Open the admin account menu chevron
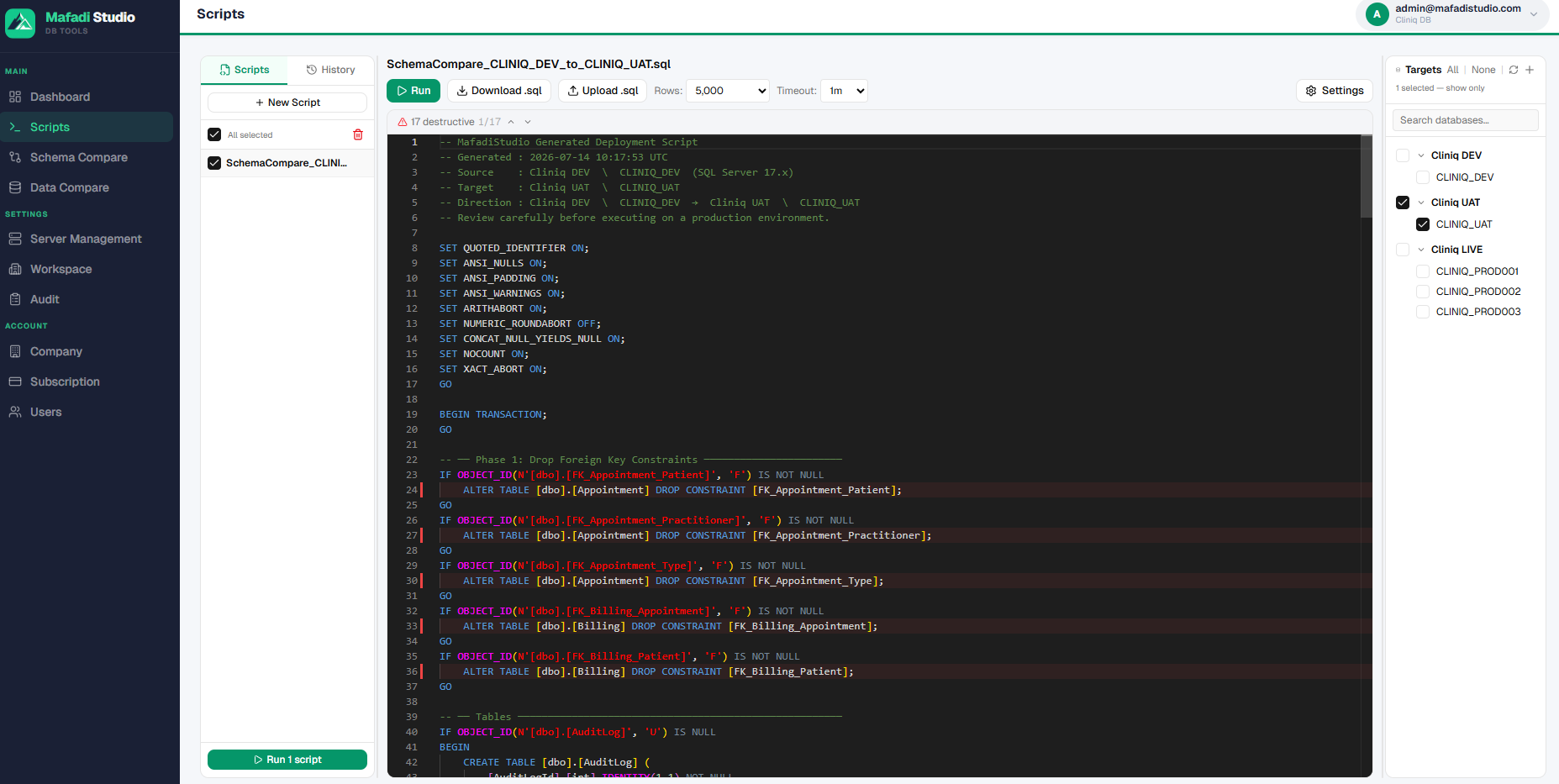 (1534, 14)
